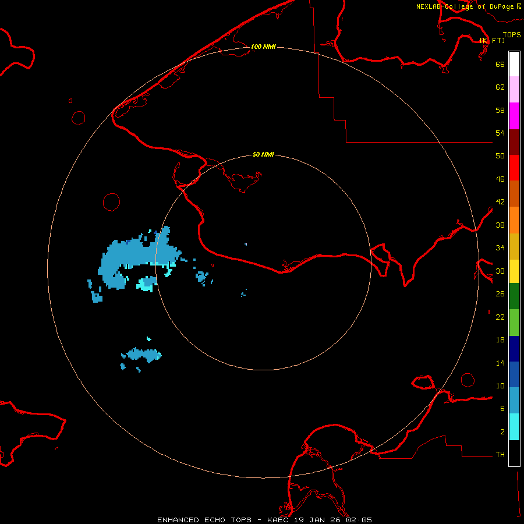The image size is (524, 524).
Task: Click the white swatch above 66
Action: (514, 64)
